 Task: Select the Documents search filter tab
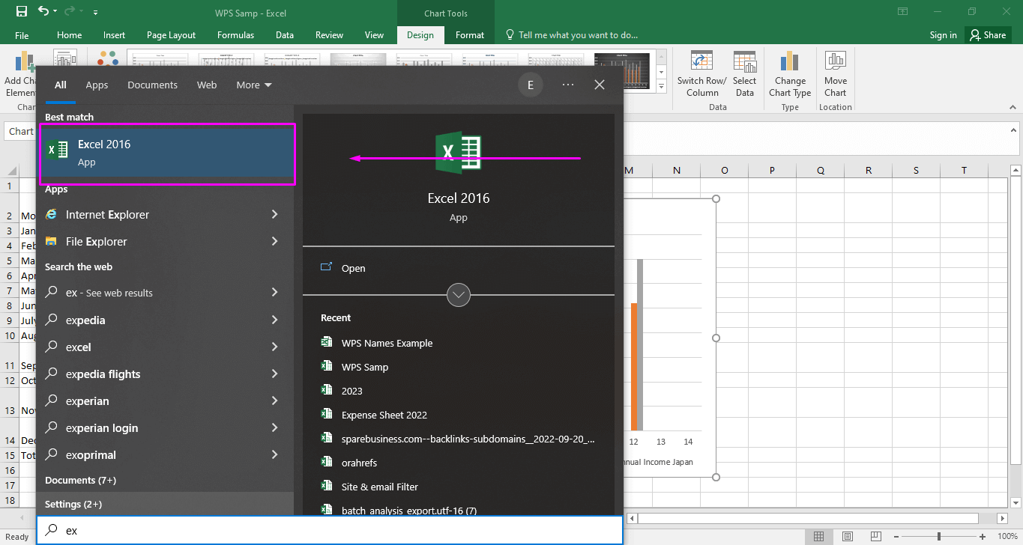tap(152, 85)
